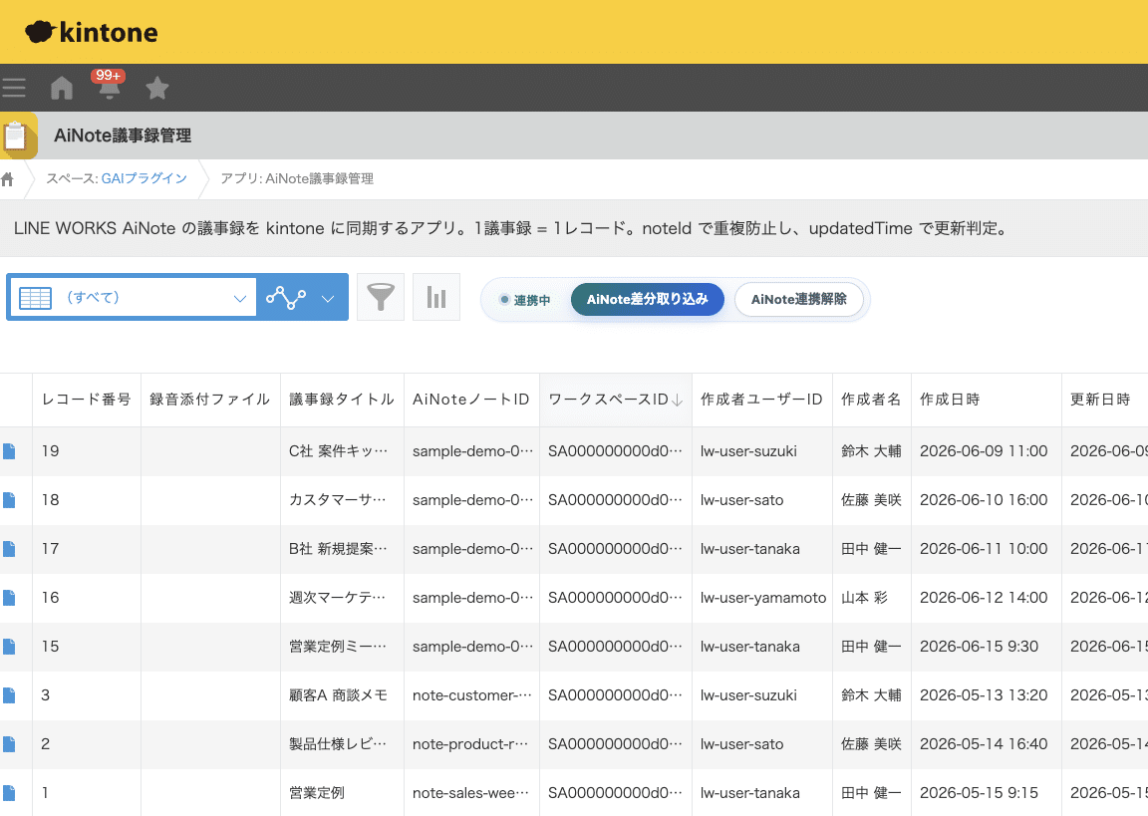The width and height of the screenshot is (1148, 816).
Task: Click the note-customer-… note ID cell
Action: pos(472,695)
